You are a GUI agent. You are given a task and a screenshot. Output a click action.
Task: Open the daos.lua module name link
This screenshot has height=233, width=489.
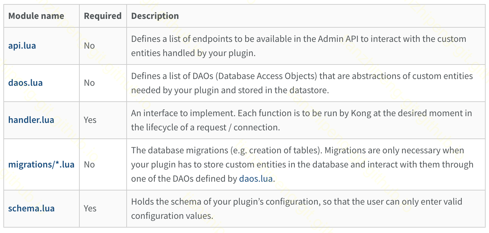click(25, 83)
